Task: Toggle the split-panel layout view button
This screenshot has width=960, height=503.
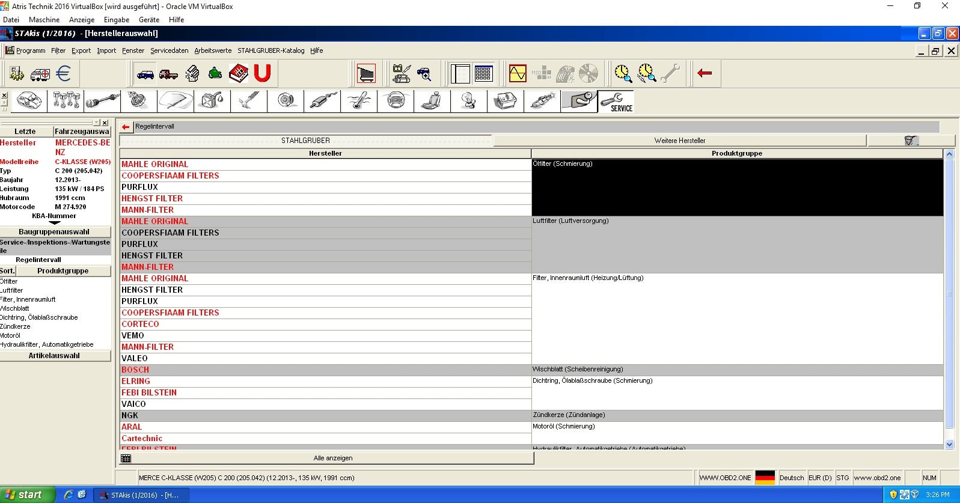Action: point(460,74)
